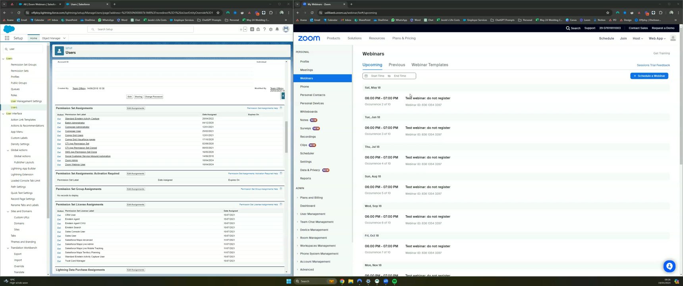
Task: Switch to Object Manager tab
Action: pyautogui.click(x=51, y=38)
